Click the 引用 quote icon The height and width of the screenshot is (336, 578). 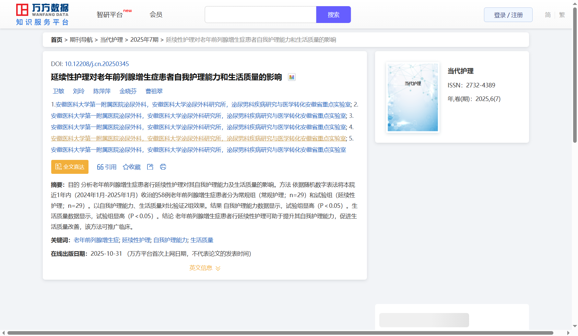pos(100,167)
